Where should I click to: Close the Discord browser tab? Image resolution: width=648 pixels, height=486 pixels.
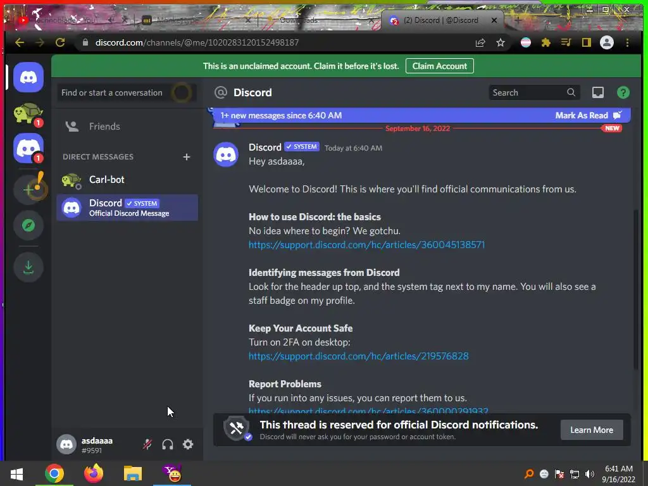(x=494, y=20)
